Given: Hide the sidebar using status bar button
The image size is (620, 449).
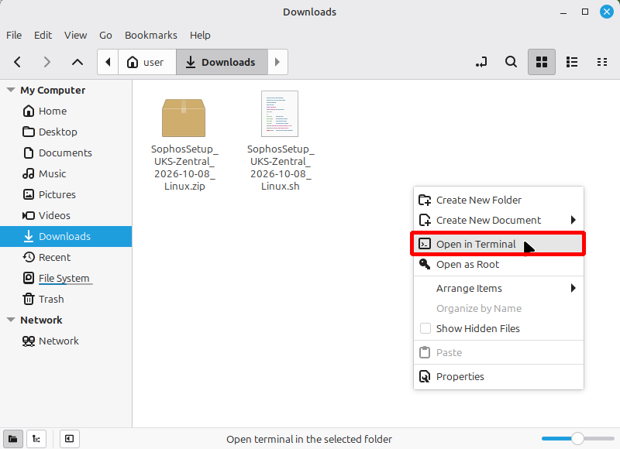Looking at the screenshot, I should [70, 439].
